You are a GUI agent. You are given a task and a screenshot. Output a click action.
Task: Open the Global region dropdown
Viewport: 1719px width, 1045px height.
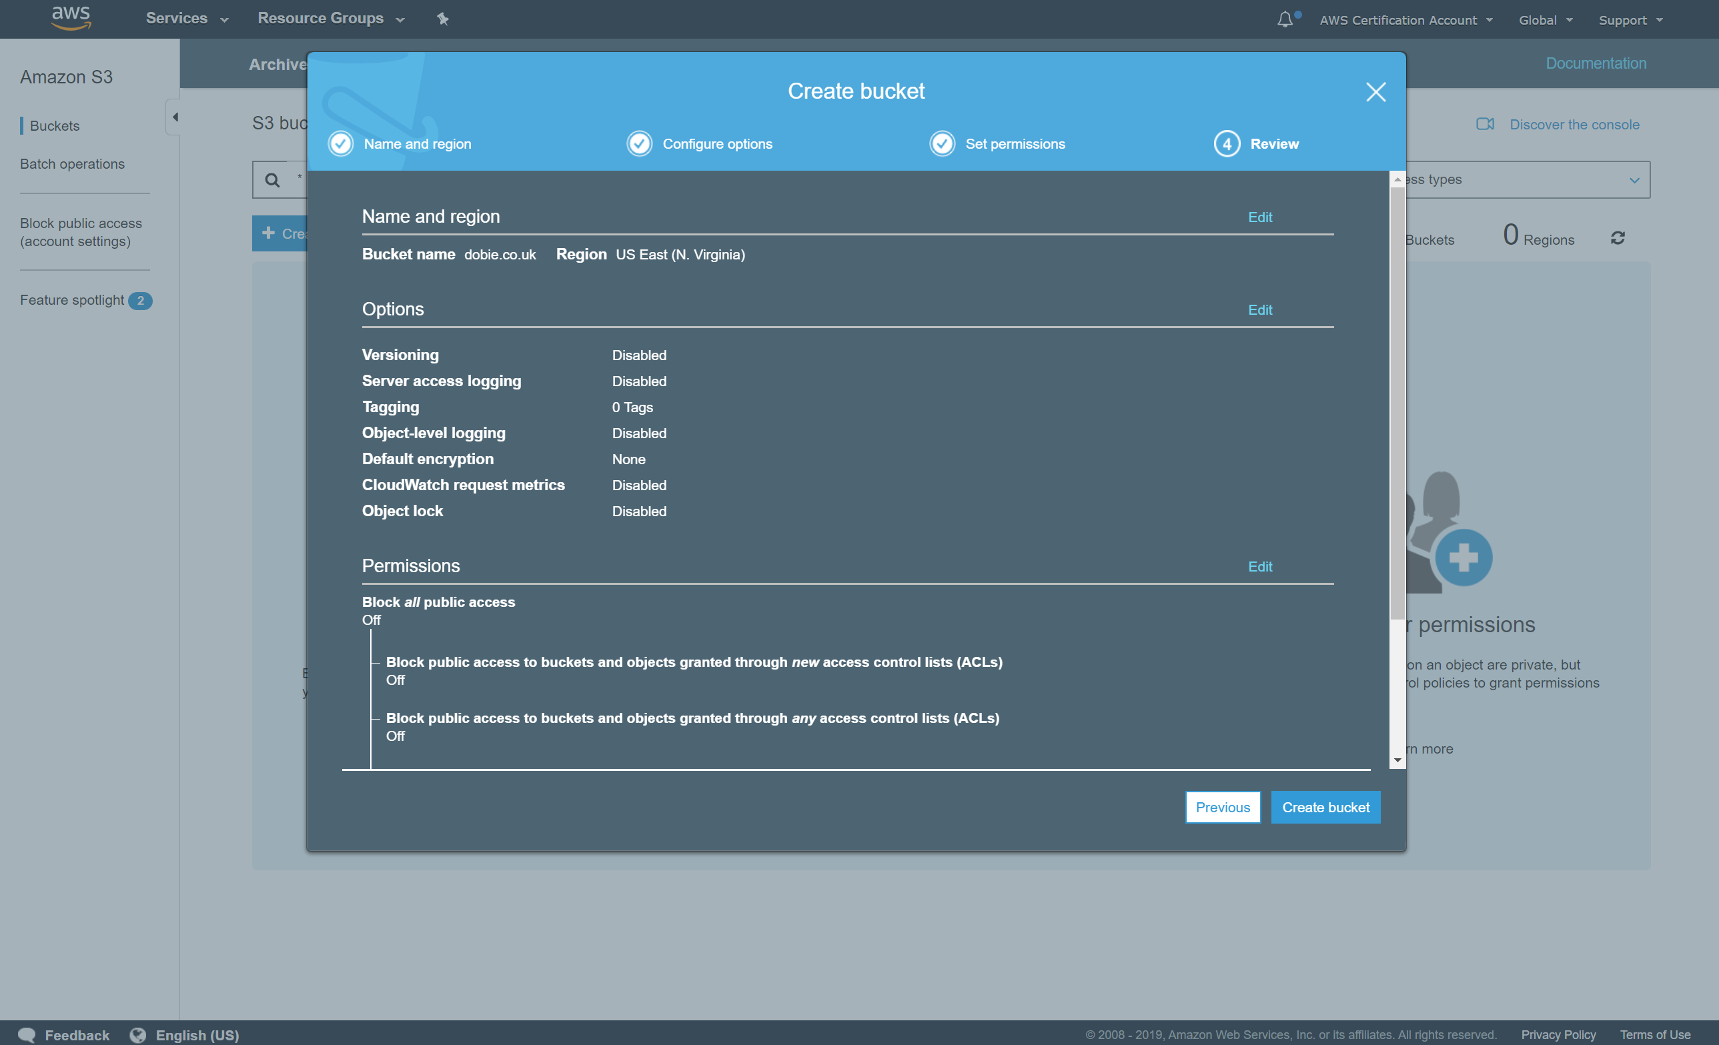coord(1546,20)
